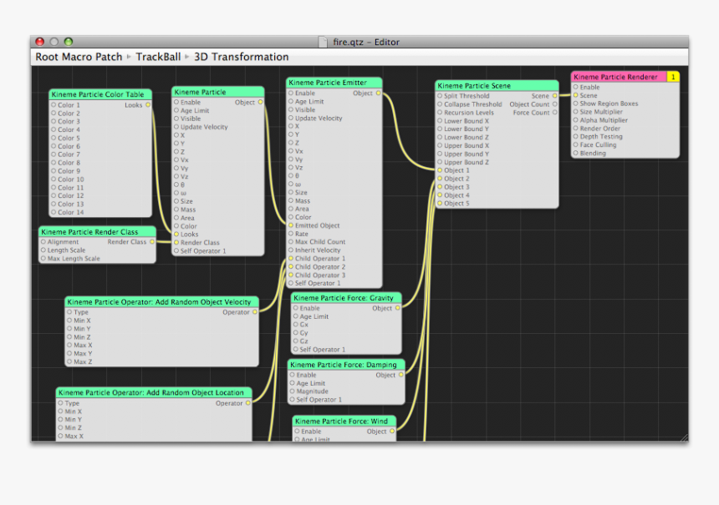Select the Kineme Particle Force: Damping title
Image resolution: width=719 pixels, height=505 pixels.
point(346,365)
